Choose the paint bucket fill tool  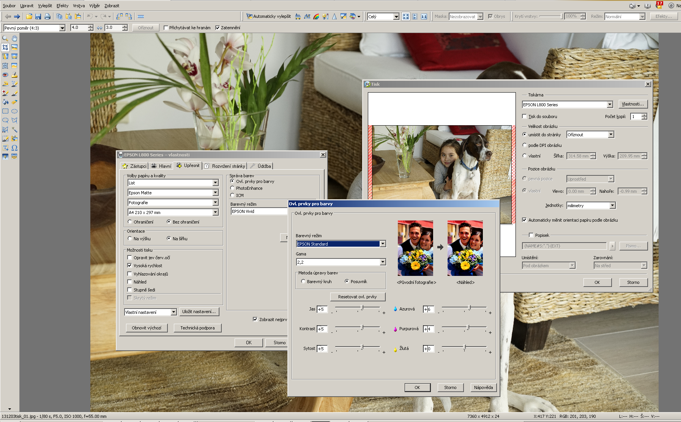[x=5, y=102]
